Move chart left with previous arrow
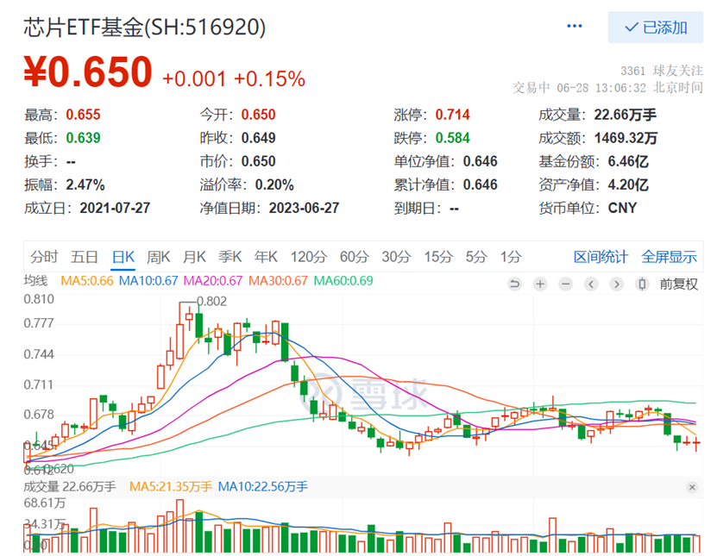This screenshot has width=717, height=556. click(591, 284)
